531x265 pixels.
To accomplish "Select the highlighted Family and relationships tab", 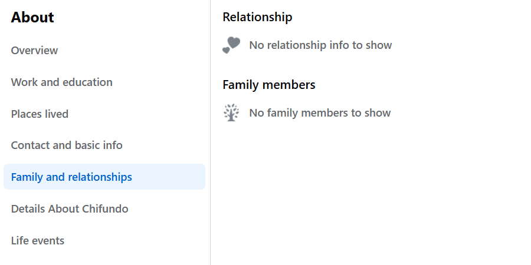I will point(71,177).
